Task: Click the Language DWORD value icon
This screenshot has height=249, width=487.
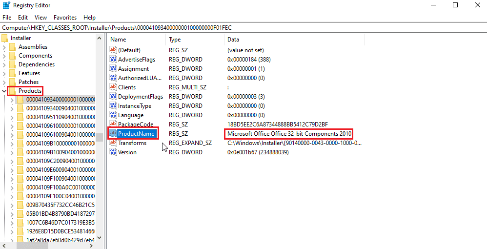Action: 113,115
